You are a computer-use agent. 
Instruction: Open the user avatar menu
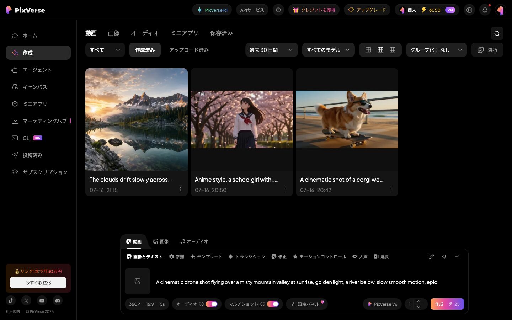pos(501,10)
